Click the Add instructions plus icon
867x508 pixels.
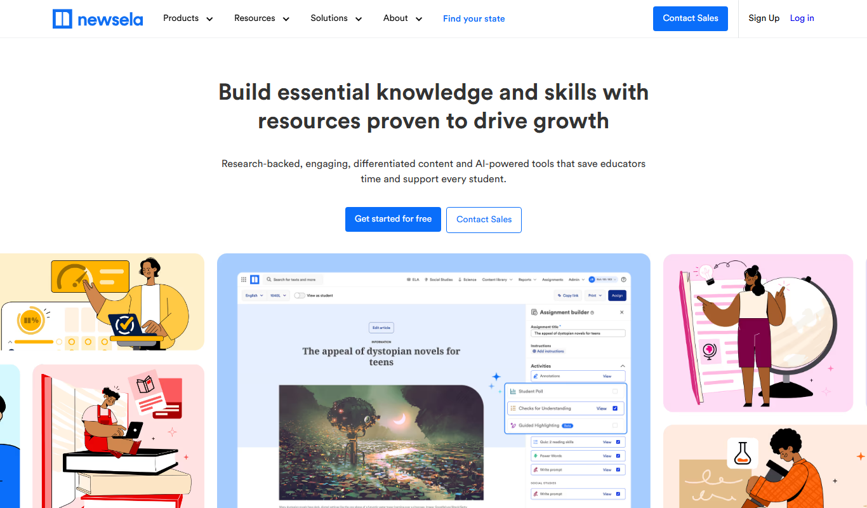(x=534, y=351)
